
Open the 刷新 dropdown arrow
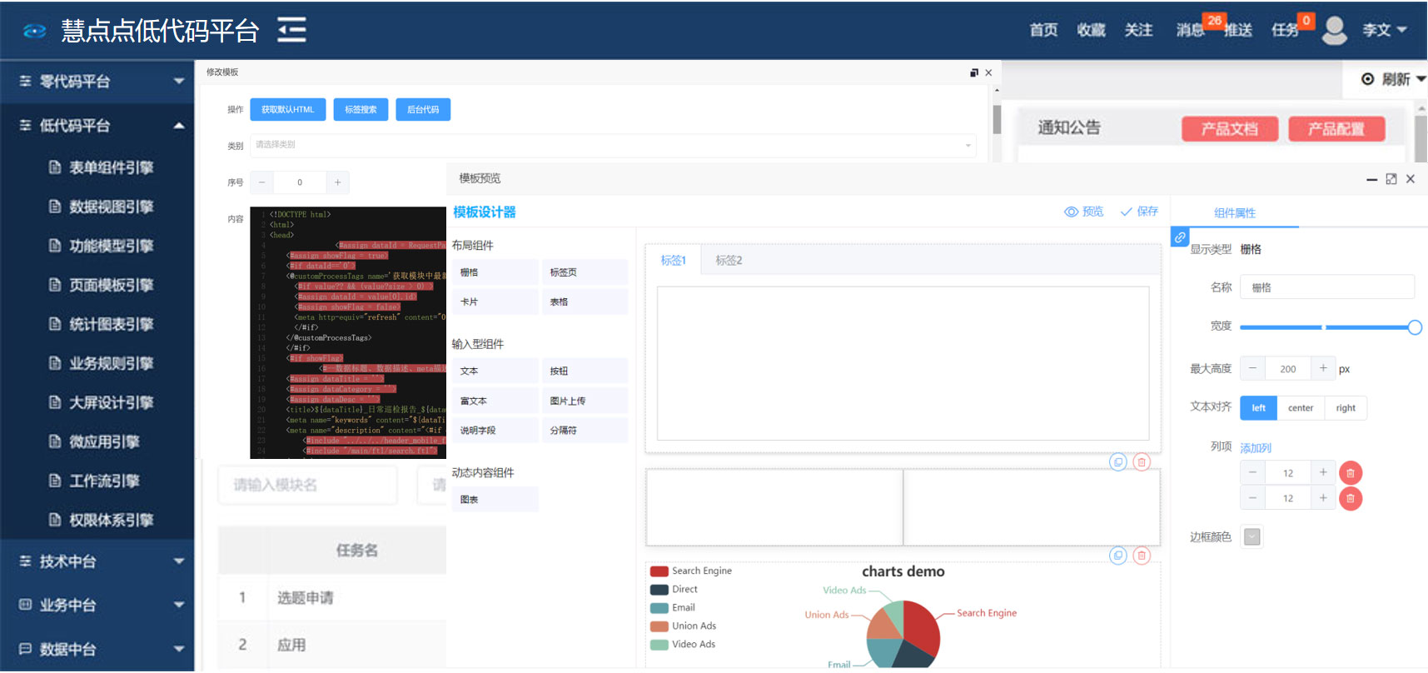click(x=1421, y=79)
